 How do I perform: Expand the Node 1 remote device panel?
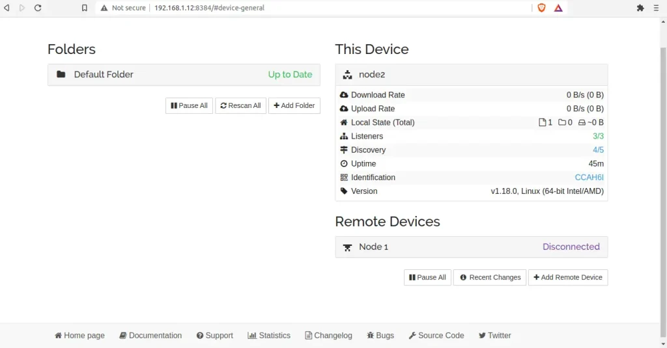coord(472,247)
